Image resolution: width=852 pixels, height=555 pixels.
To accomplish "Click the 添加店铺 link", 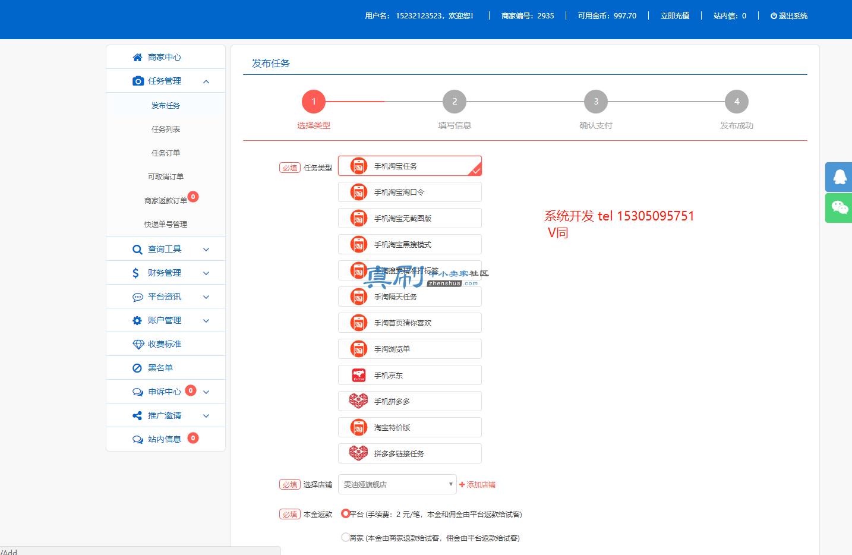I will coord(477,485).
